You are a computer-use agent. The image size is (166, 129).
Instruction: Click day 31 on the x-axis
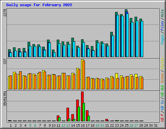(x=156, y=125)
